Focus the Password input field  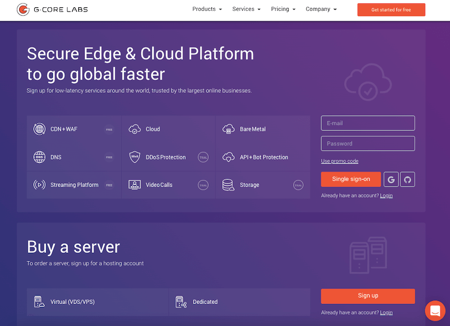(368, 144)
